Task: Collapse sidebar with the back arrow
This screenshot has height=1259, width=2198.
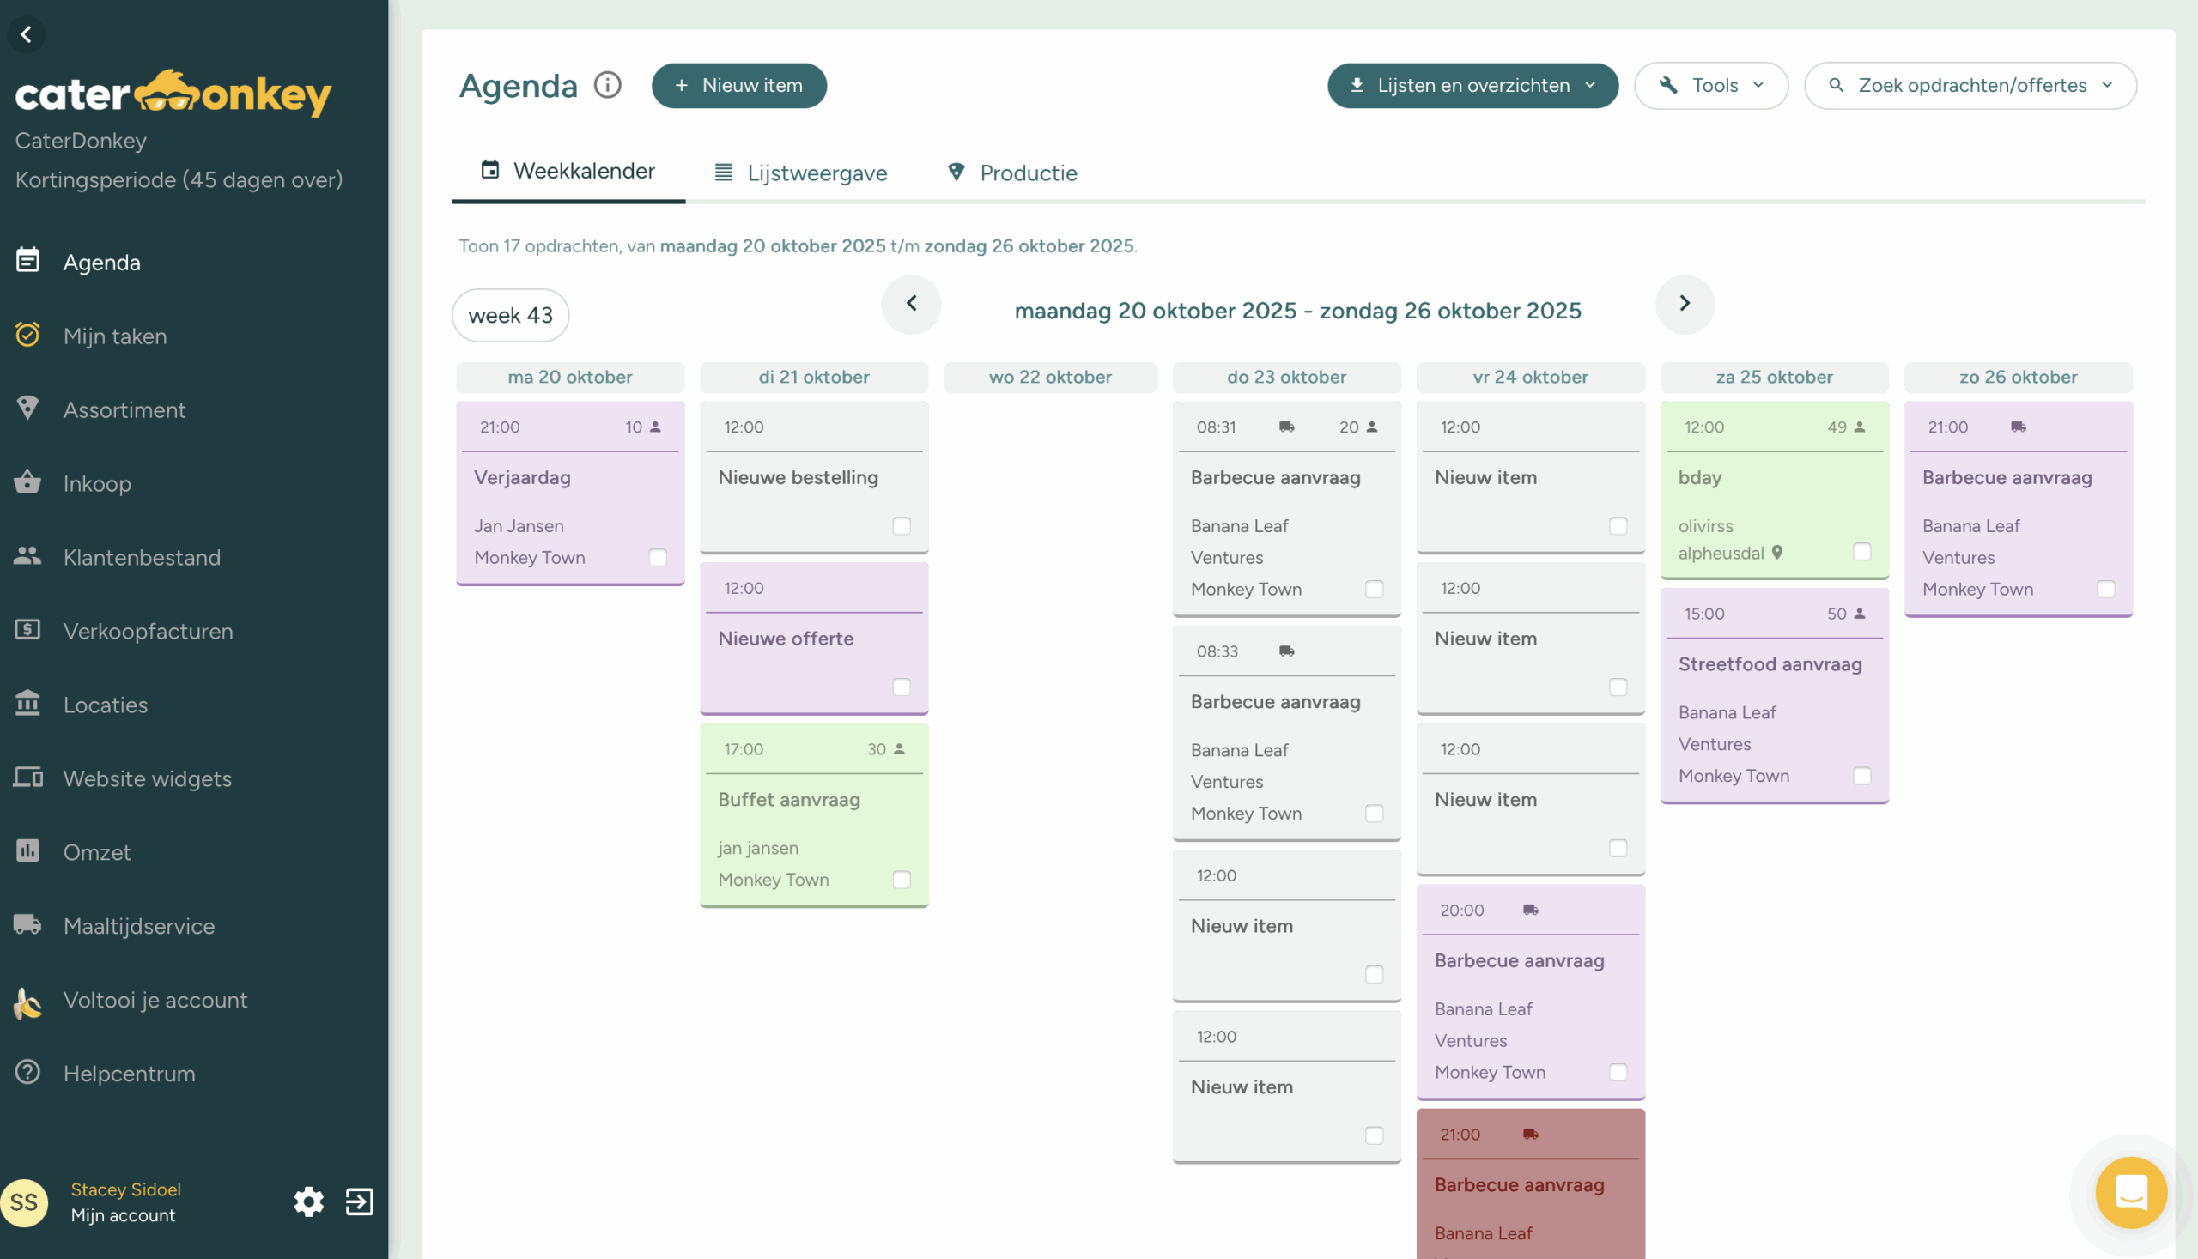Action: pyautogui.click(x=26, y=34)
